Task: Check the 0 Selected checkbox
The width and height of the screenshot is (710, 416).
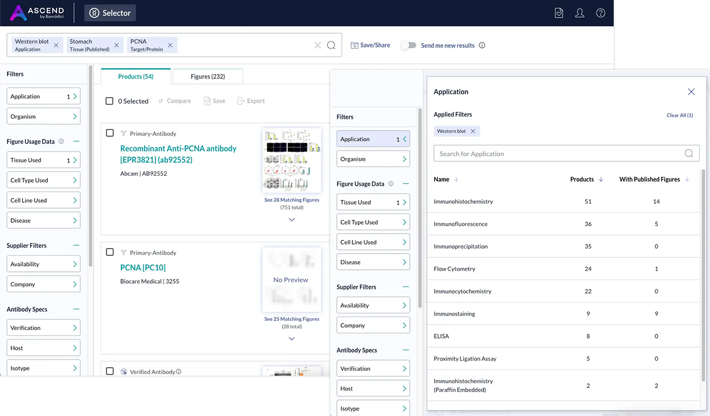Action: 109,101
